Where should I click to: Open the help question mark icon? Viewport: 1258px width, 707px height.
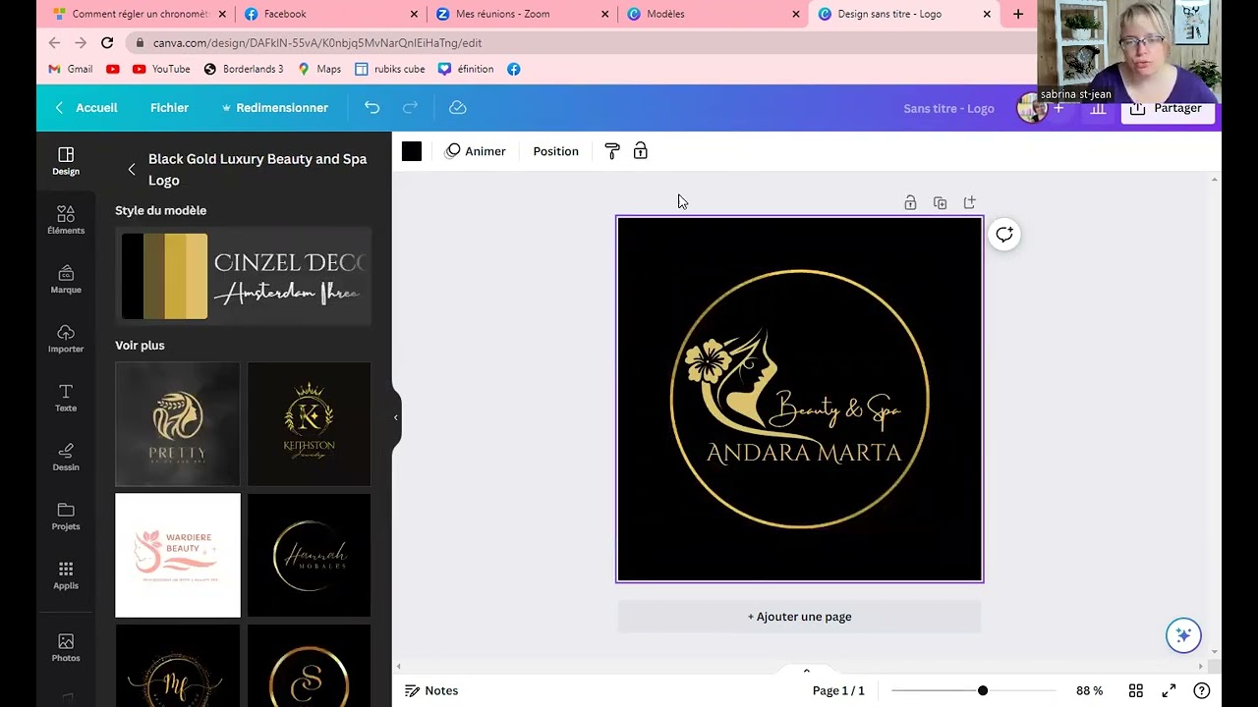(x=1201, y=690)
